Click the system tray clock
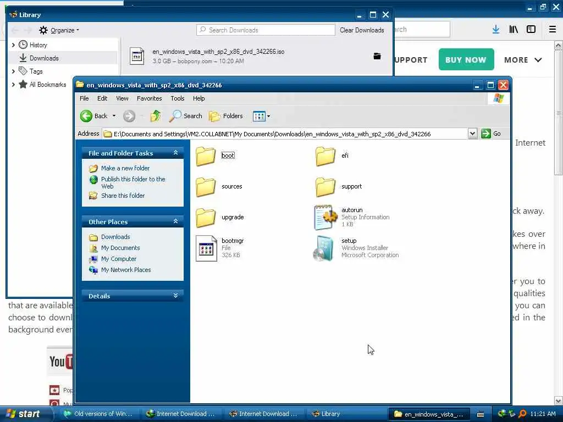Screen dimensions: 563x422 [x=543, y=414]
